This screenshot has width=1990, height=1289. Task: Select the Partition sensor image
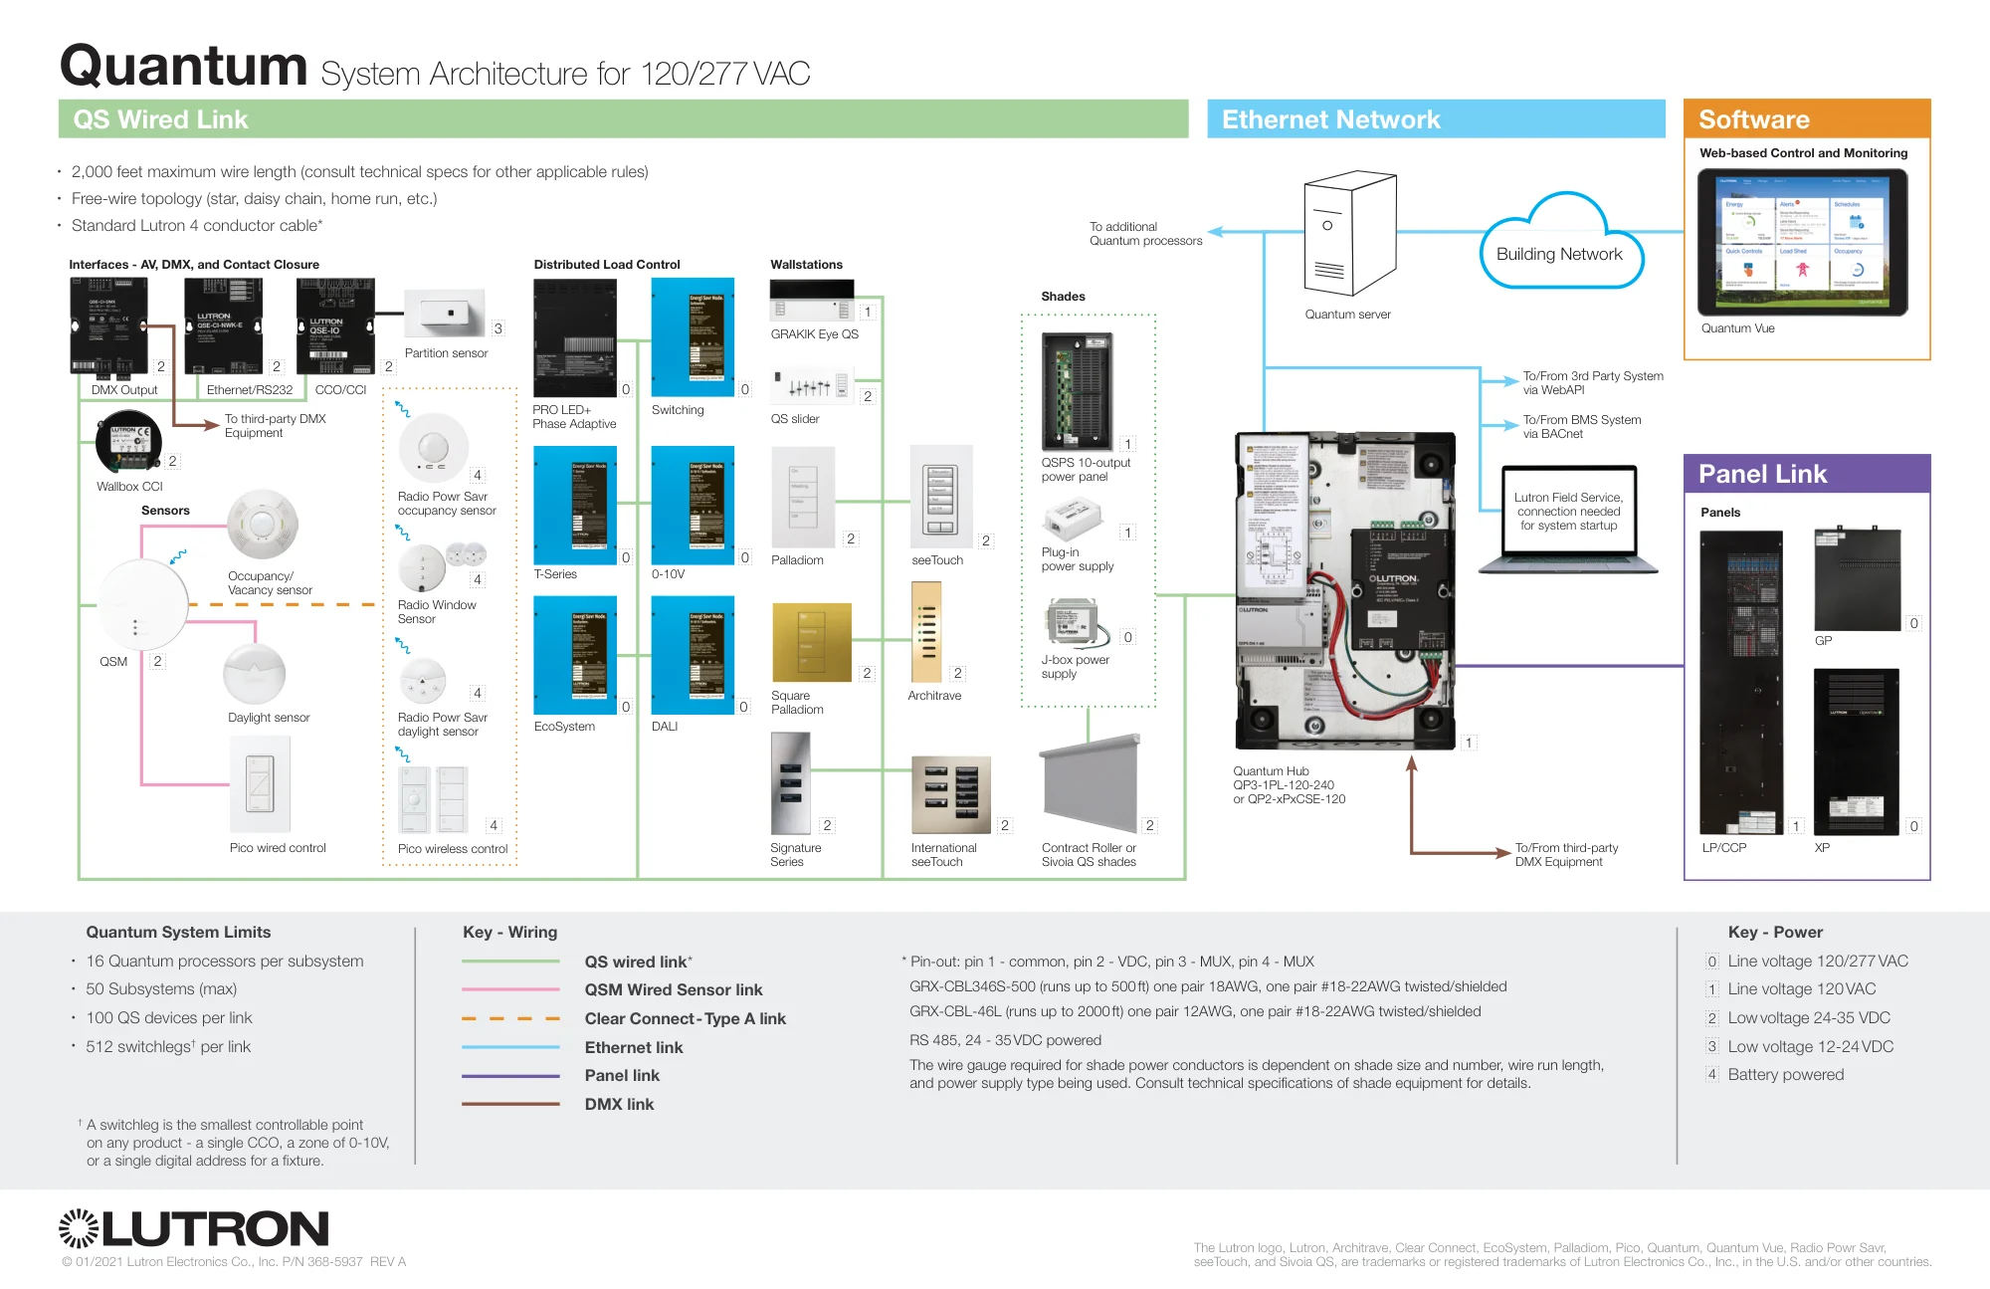(444, 314)
